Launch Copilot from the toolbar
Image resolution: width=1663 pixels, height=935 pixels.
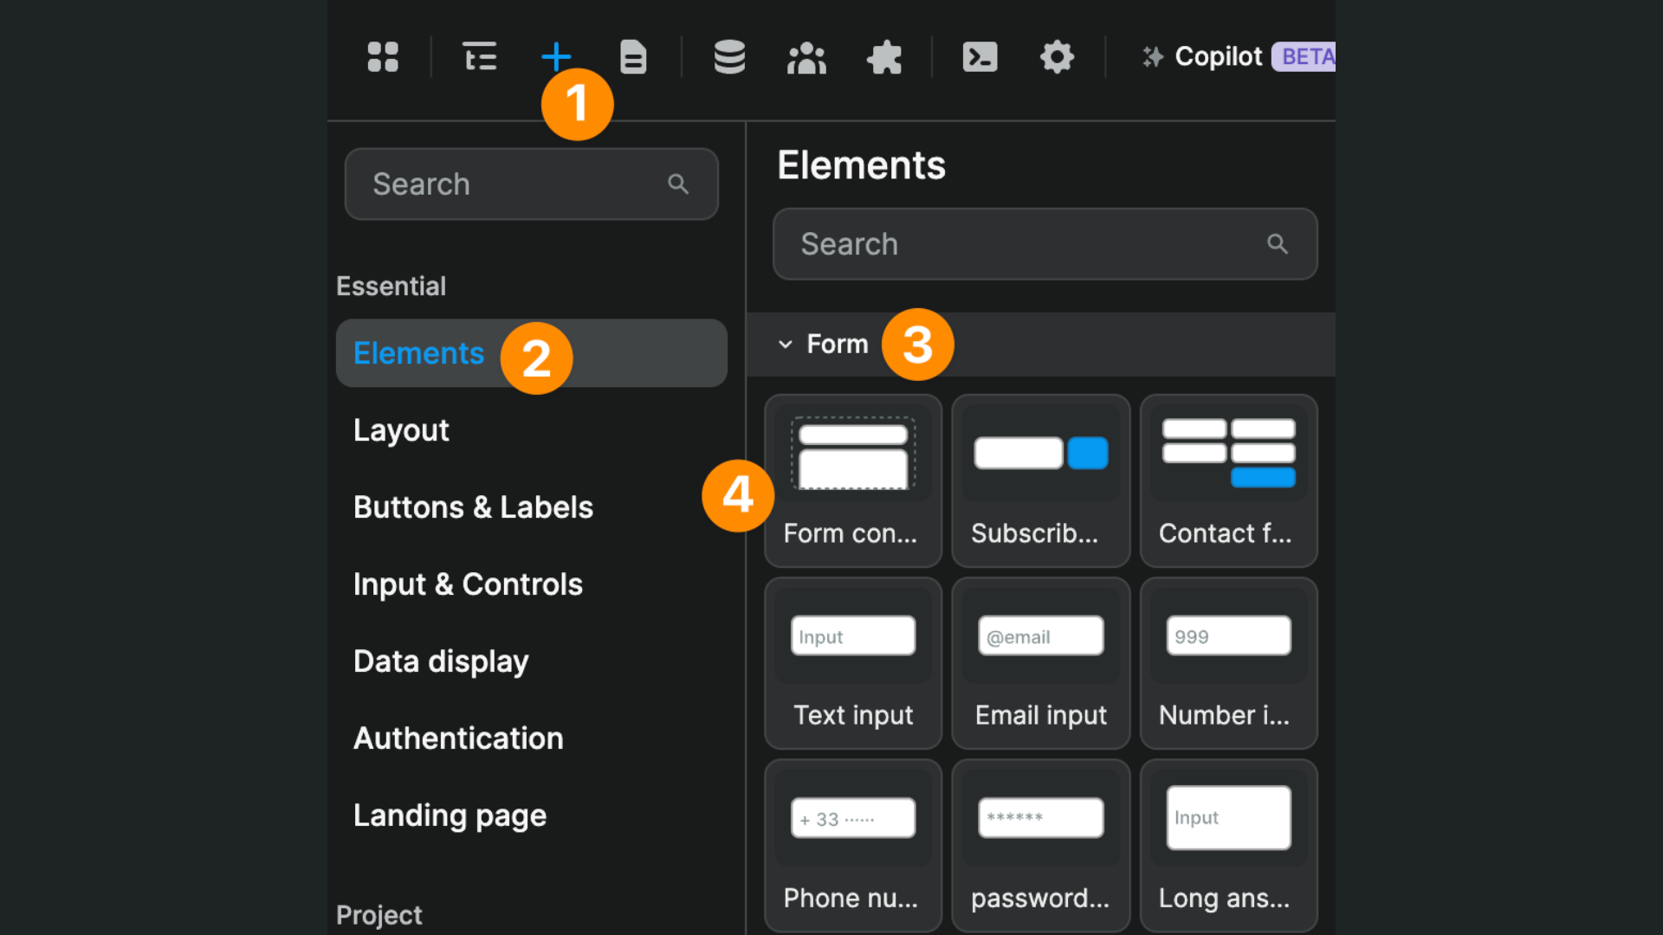[1217, 56]
